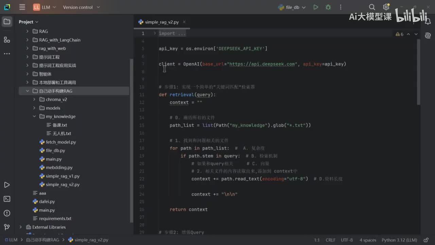Open the Git tool window
Screen dimensions: 435x245
pos(7,227)
